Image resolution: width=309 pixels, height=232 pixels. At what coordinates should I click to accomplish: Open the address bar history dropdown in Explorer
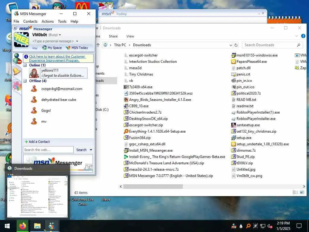pos(231,45)
